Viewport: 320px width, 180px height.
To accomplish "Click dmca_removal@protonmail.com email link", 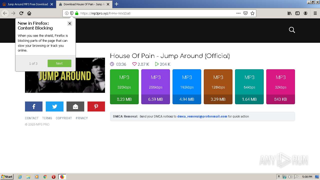I will click(x=202, y=116).
